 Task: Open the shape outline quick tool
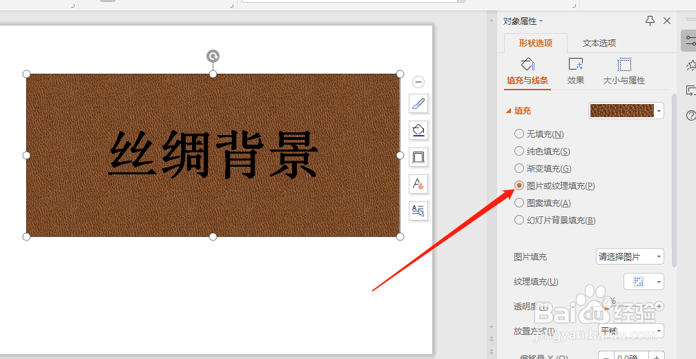point(418,157)
